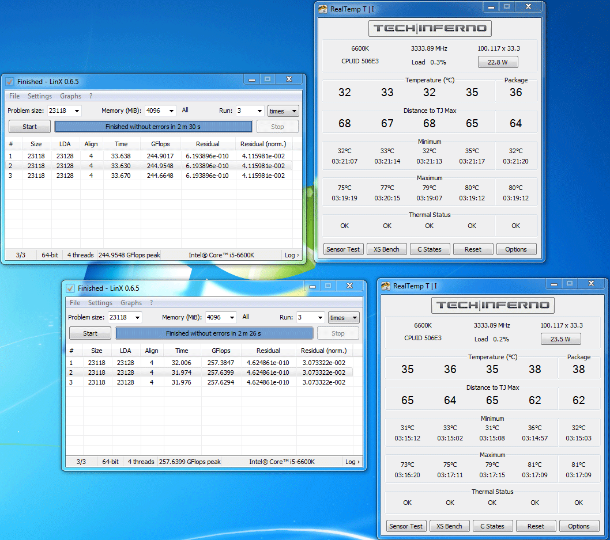Click Reset in the upper RealTemp window
The width and height of the screenshot is (610, 540).
tap(473, 249)
